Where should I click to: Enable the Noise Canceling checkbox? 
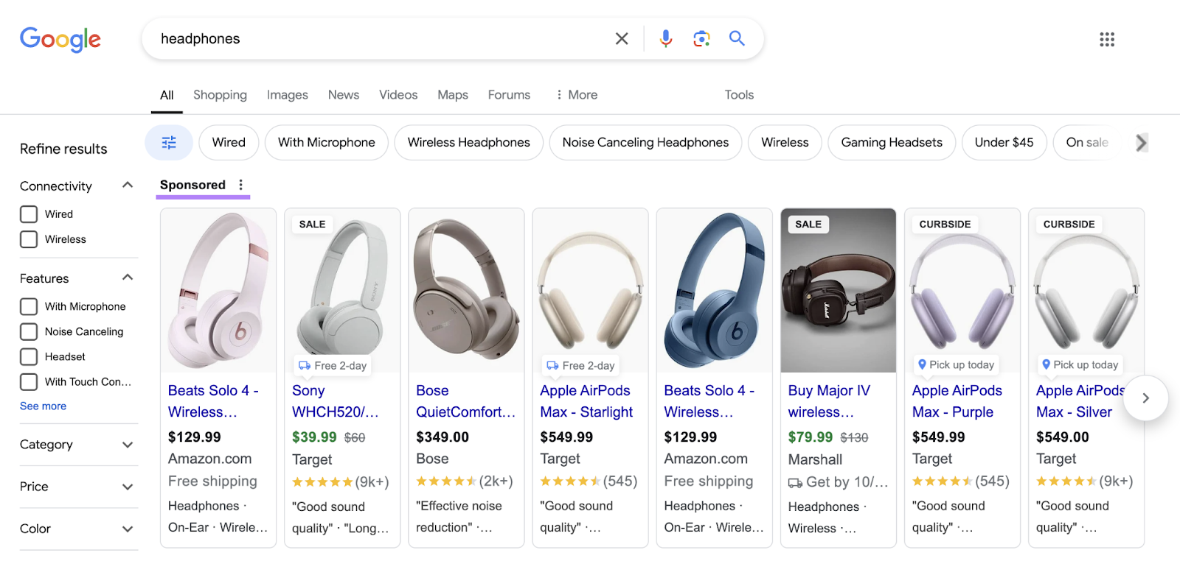coord(29,331)
